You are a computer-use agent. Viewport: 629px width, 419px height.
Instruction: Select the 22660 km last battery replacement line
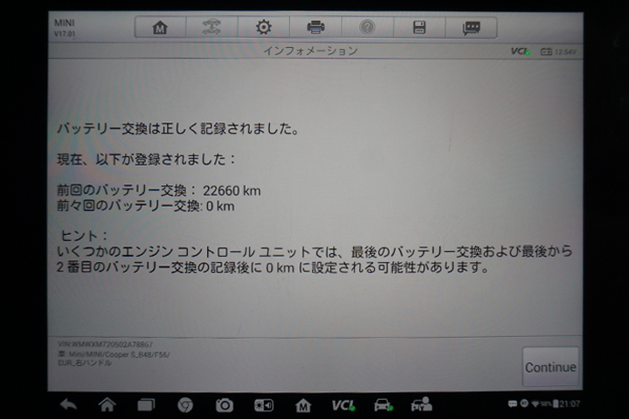pos(159,190)
